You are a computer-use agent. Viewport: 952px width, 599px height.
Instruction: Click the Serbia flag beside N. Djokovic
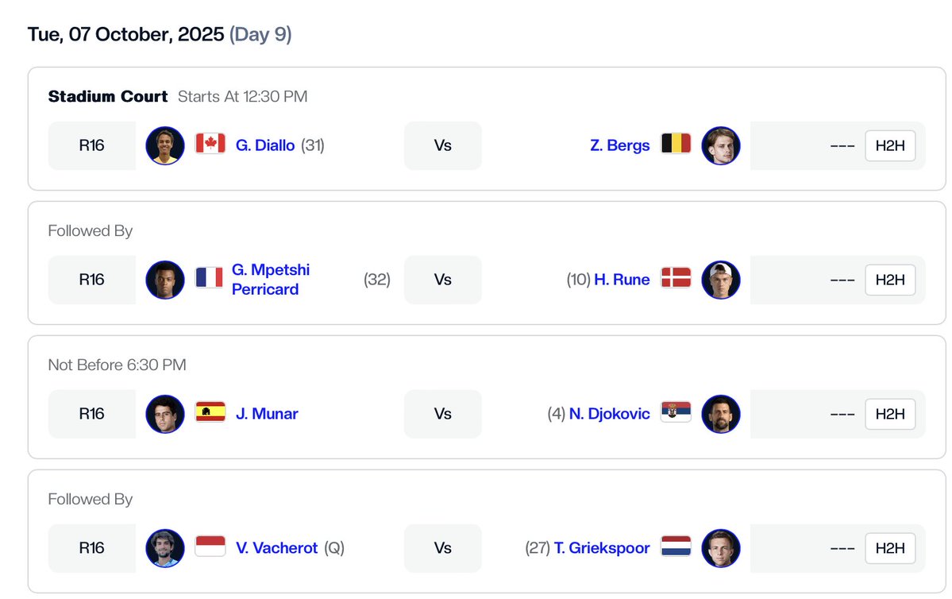click(x=676, y=413)
